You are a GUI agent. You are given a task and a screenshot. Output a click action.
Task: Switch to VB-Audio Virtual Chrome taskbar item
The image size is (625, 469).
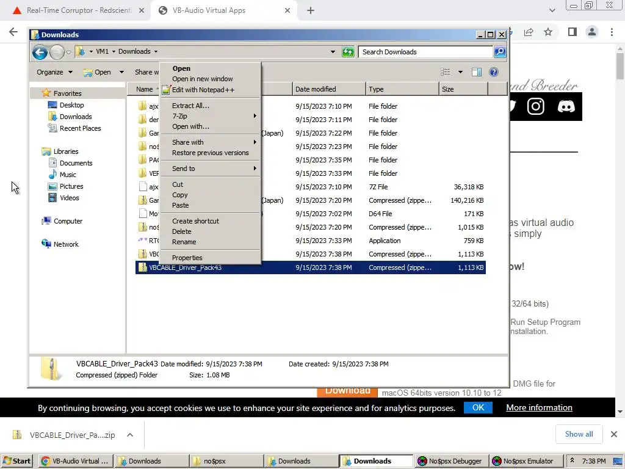[75, 461]
